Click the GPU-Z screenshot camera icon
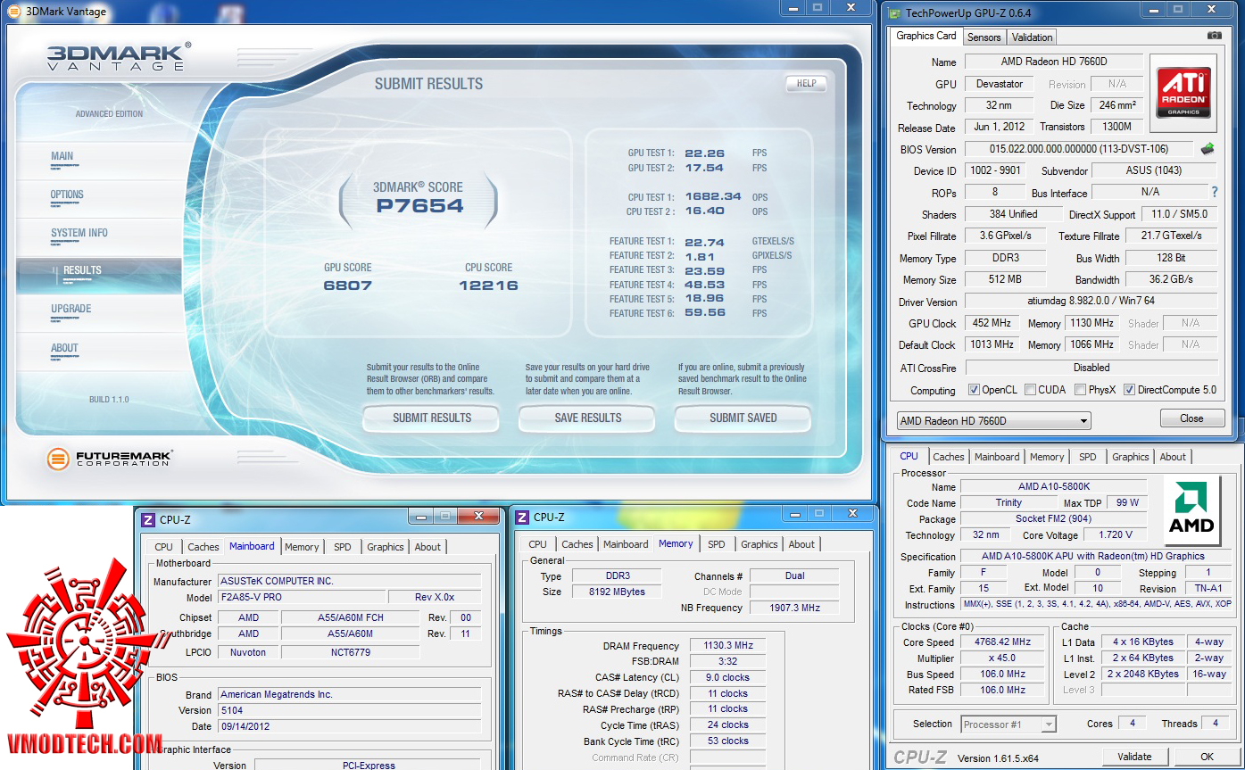Screen dimensions: 1245x770 1214,36
